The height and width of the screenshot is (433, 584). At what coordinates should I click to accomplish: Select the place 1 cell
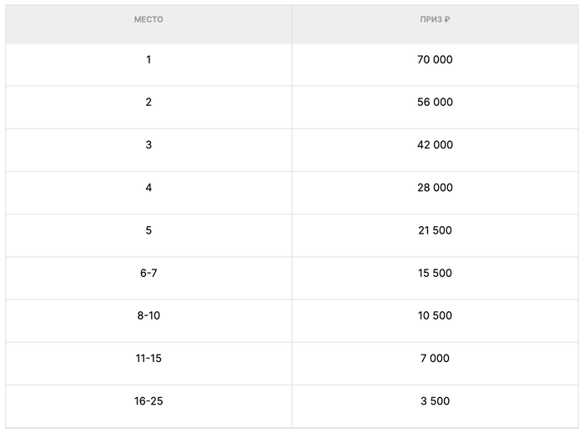coord(149,60)
